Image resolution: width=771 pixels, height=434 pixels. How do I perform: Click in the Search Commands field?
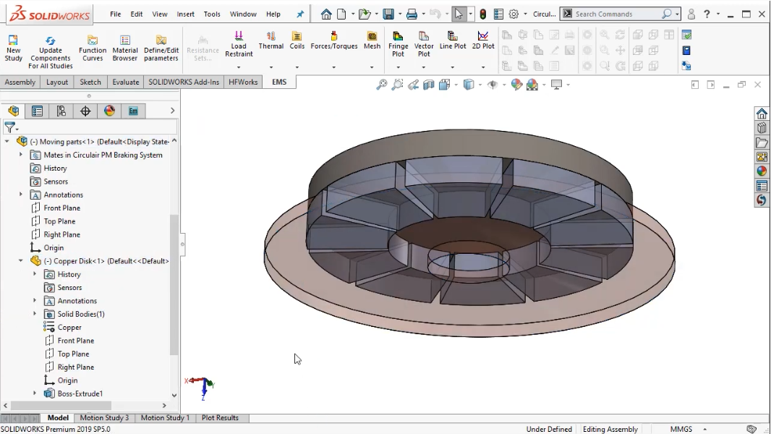(617, 14)
